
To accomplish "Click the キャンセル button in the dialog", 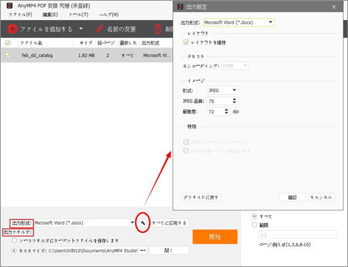I will 321,197.
